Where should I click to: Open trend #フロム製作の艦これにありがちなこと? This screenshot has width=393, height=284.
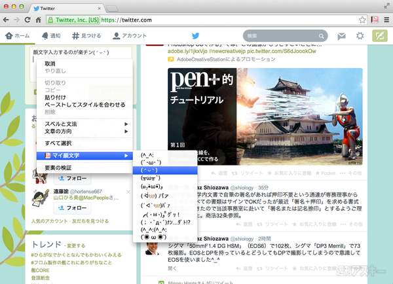click(x=71, y=262)
